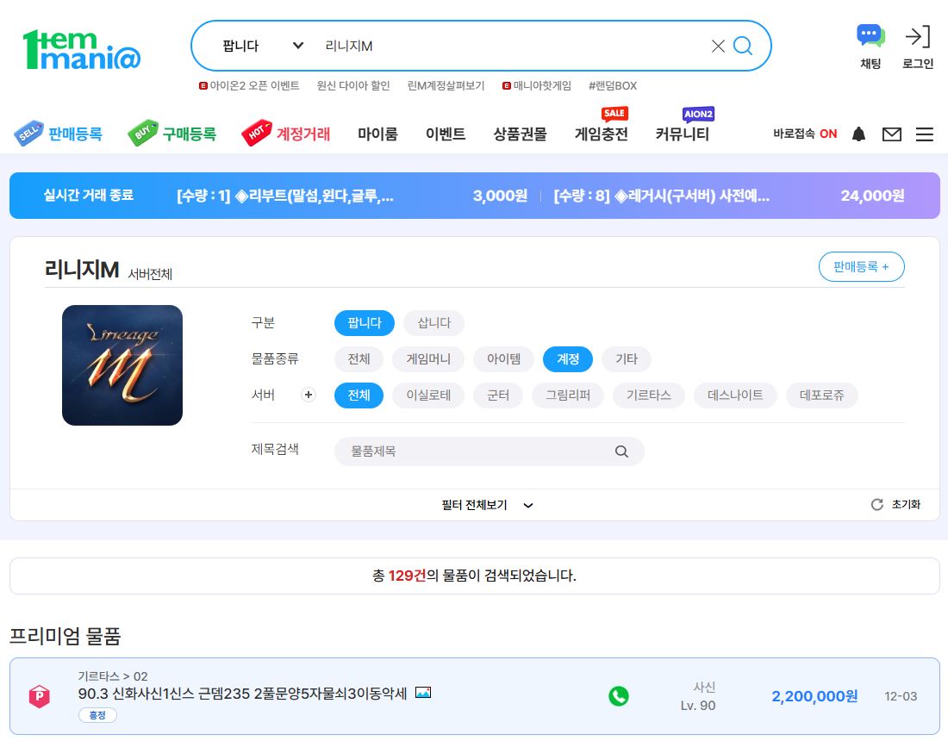The height and width of the screenshot is (741, 948).
Task: Open 계정거래 menu item
Action: click(286, 134)
